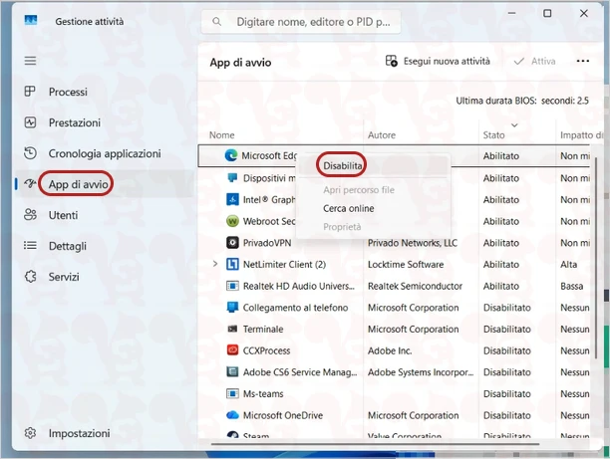The image size is (610, 459).
Task: Click the Microsoft OneDrive cloud icon
Action: [x=232, y=415]
